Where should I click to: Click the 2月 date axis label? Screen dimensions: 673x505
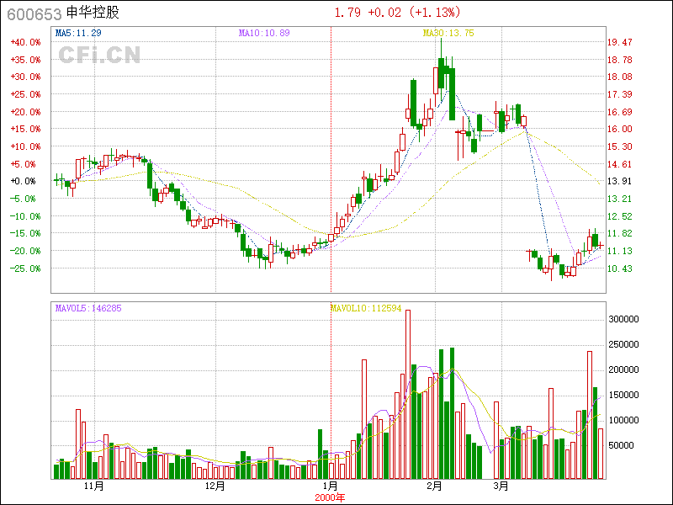click(x=435, y=486)
